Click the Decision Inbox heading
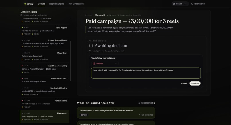This screenshot has width=231, height=125. pos(29,12)
